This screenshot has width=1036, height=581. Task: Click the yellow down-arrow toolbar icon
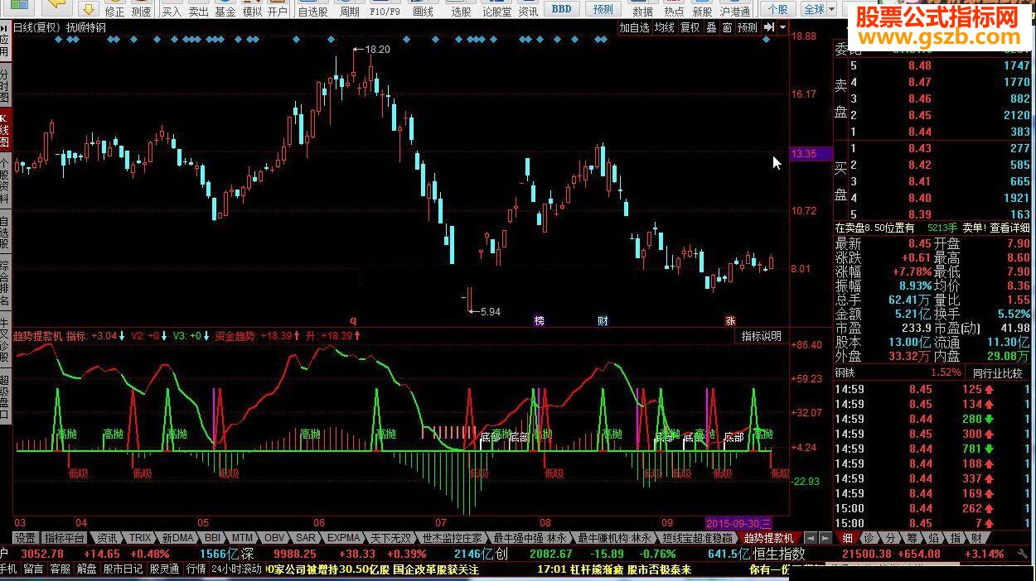[88, 9]
